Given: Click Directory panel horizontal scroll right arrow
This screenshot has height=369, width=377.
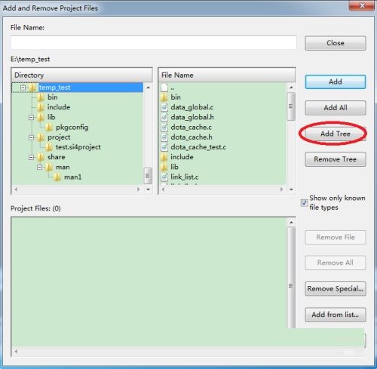Looking at the screenshot, I should pyautogui.click(x=138, y=189).
